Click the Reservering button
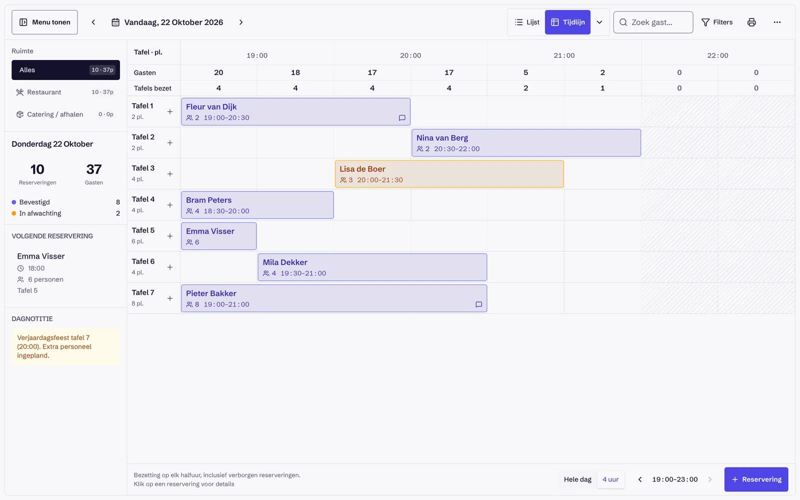 [756, 479]
